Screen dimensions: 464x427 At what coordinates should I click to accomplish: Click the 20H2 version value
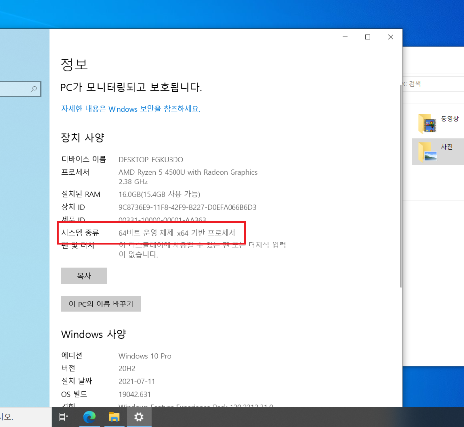(x=127, y=368)
